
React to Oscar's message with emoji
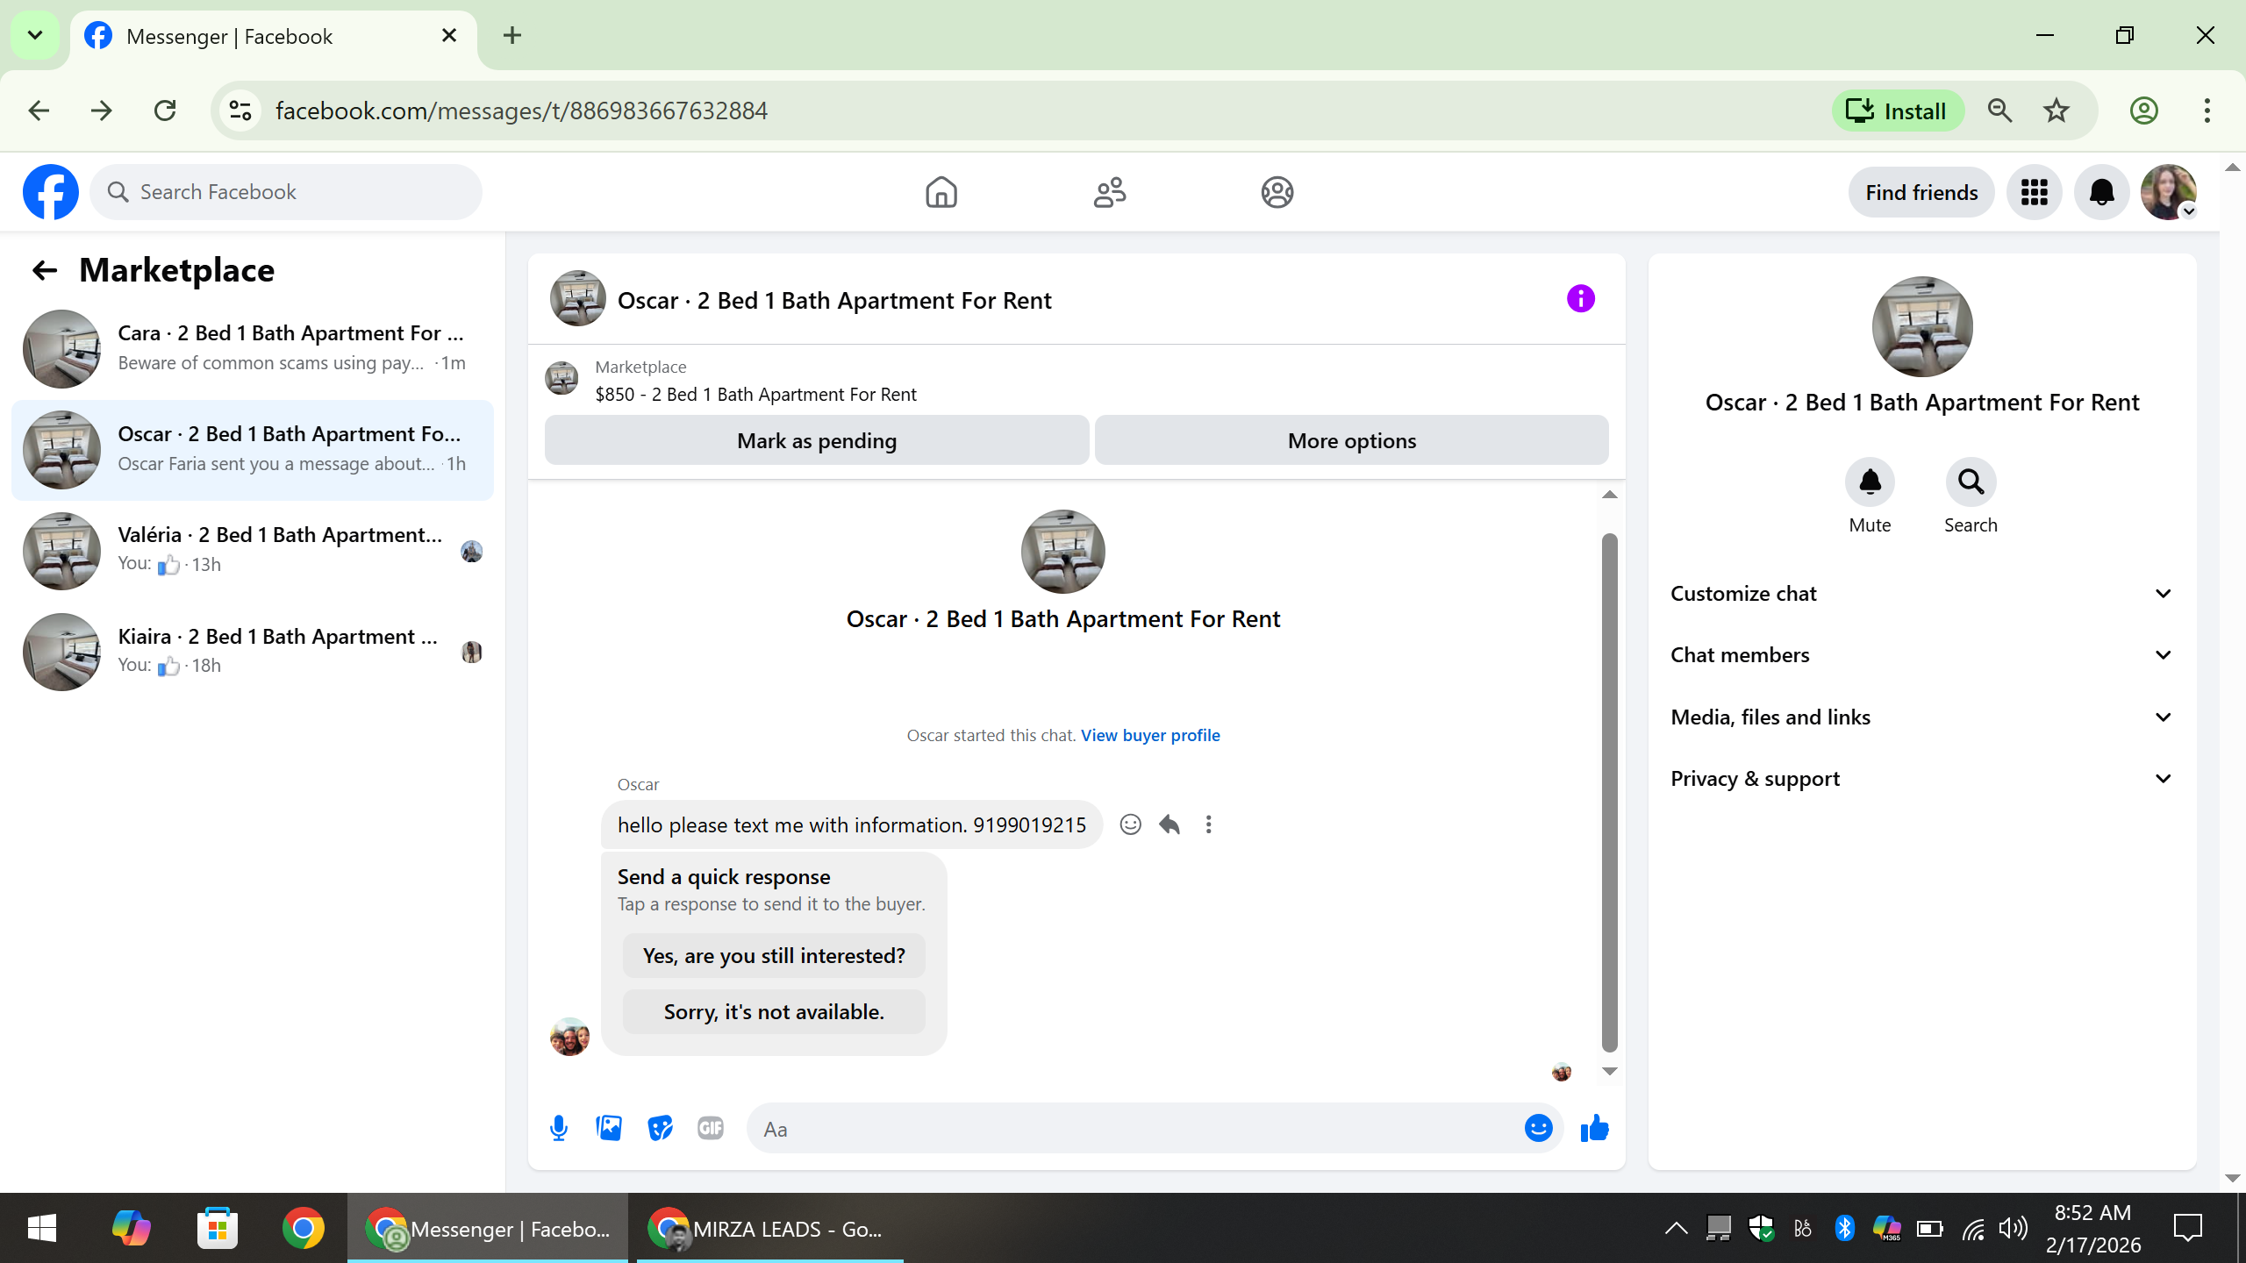[1130, 824]
